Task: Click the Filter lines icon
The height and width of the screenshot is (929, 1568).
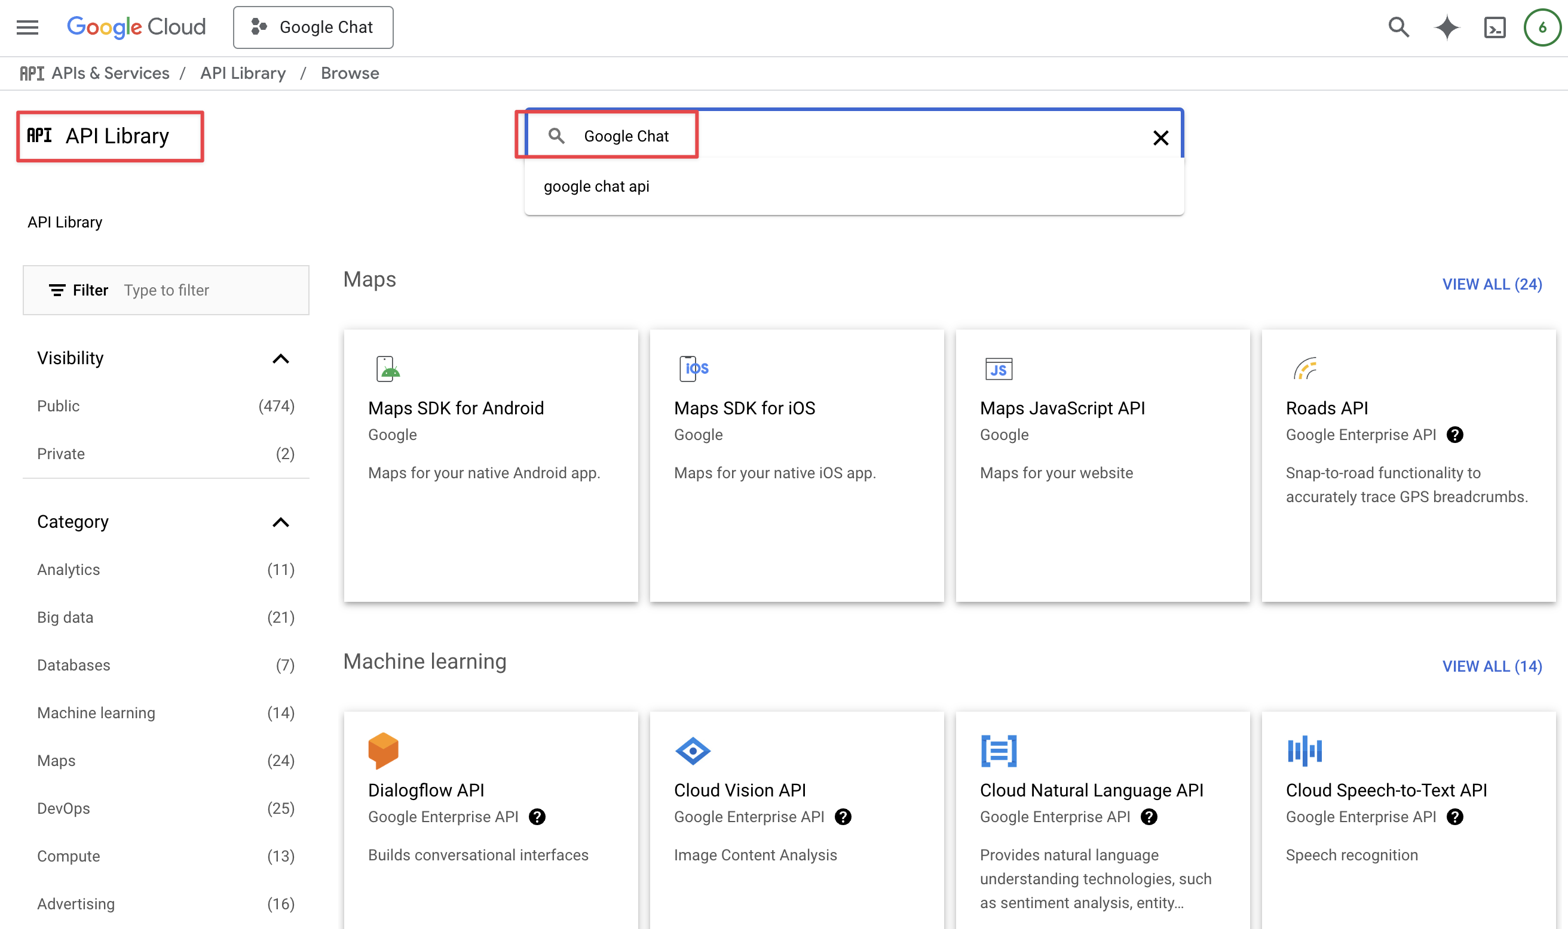Action: pyautogui.click(x=57, y=290)
